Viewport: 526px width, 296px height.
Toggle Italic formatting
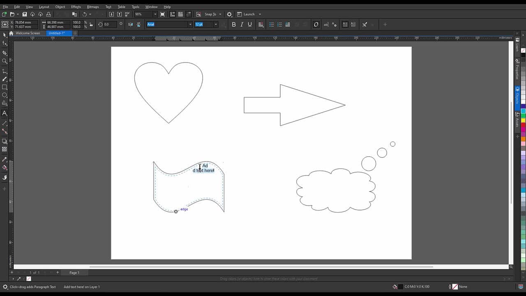tap(242, 25)
